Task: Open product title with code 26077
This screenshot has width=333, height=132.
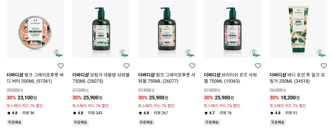Action: click(167, 78)
